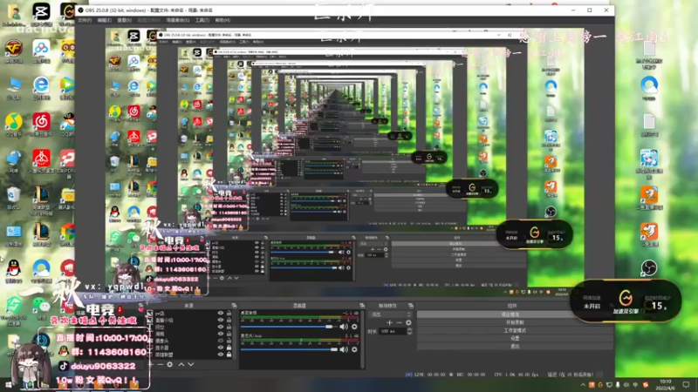Open transition properties gear in main 转场特效 dock

point(408,322)
